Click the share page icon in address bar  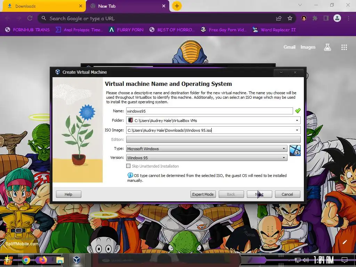(x=279, y=18)
